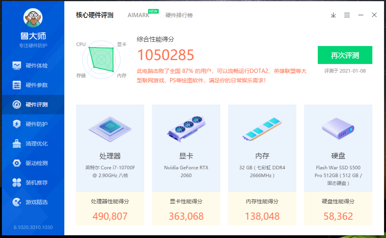Open 硬件体检 hardware checkup section
The image size is (386, 238).
point(33,66)
